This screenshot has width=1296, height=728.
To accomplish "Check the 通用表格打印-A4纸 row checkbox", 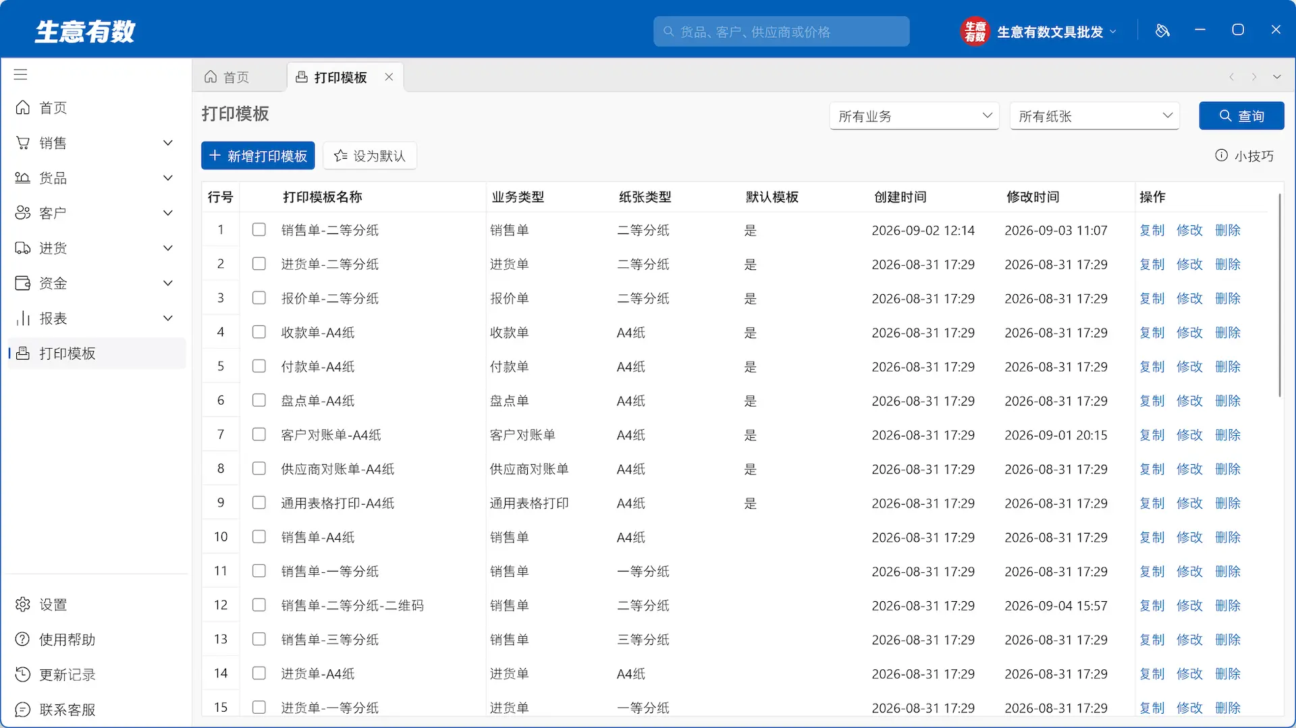I will (x=259, y=503).
